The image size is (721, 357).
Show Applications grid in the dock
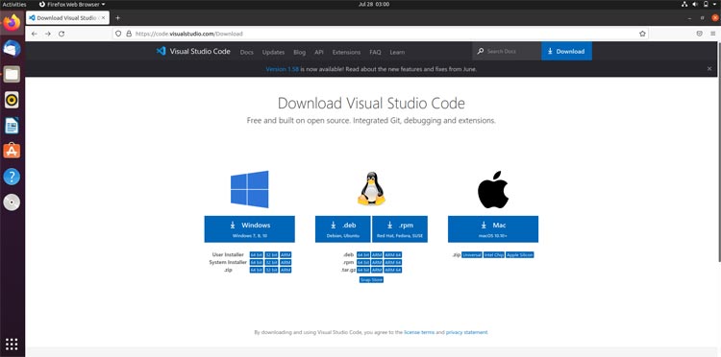click(12, 345)
